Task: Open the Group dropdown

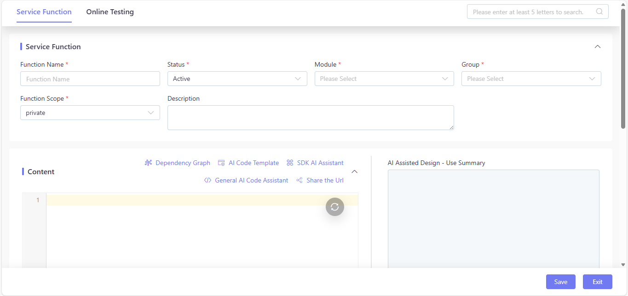Action: [531, 79]
